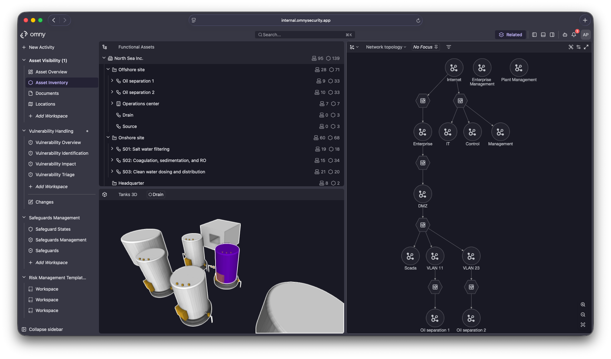
Task: Collapse the Onshore site folder
Action: 108,137
